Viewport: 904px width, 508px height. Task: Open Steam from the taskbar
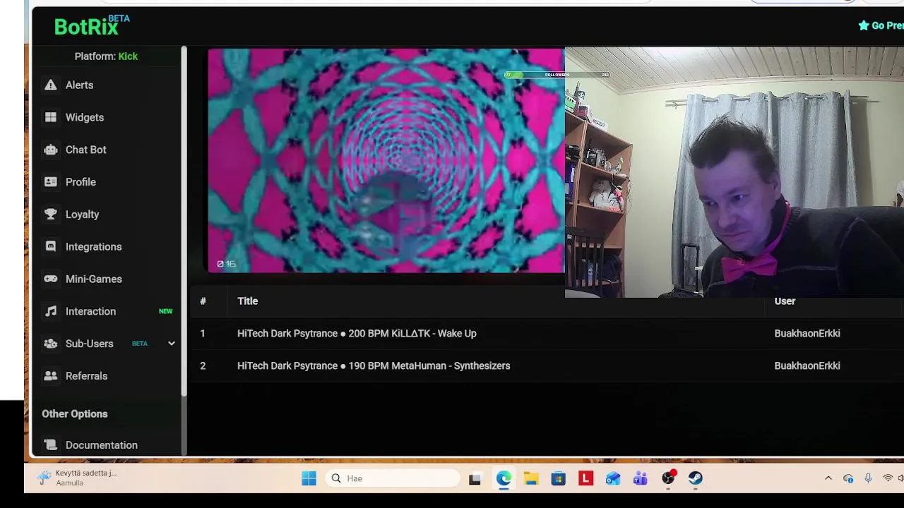pyautogui.click(x=696, y=478)
